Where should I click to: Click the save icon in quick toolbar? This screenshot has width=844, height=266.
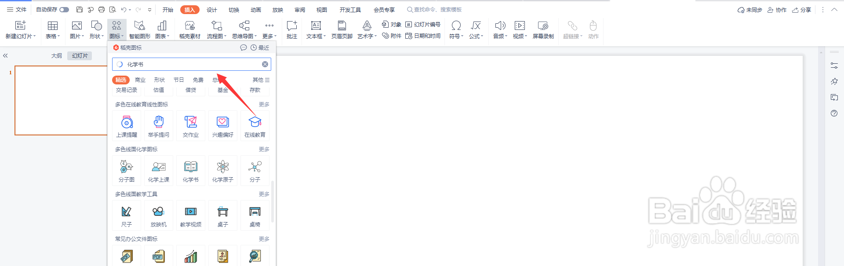click(80, 10)
